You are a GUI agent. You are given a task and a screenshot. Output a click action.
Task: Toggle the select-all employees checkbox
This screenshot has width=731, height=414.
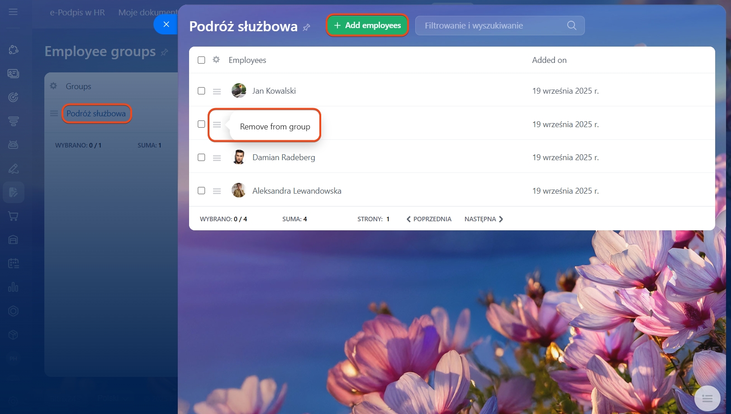pos(201,60)
